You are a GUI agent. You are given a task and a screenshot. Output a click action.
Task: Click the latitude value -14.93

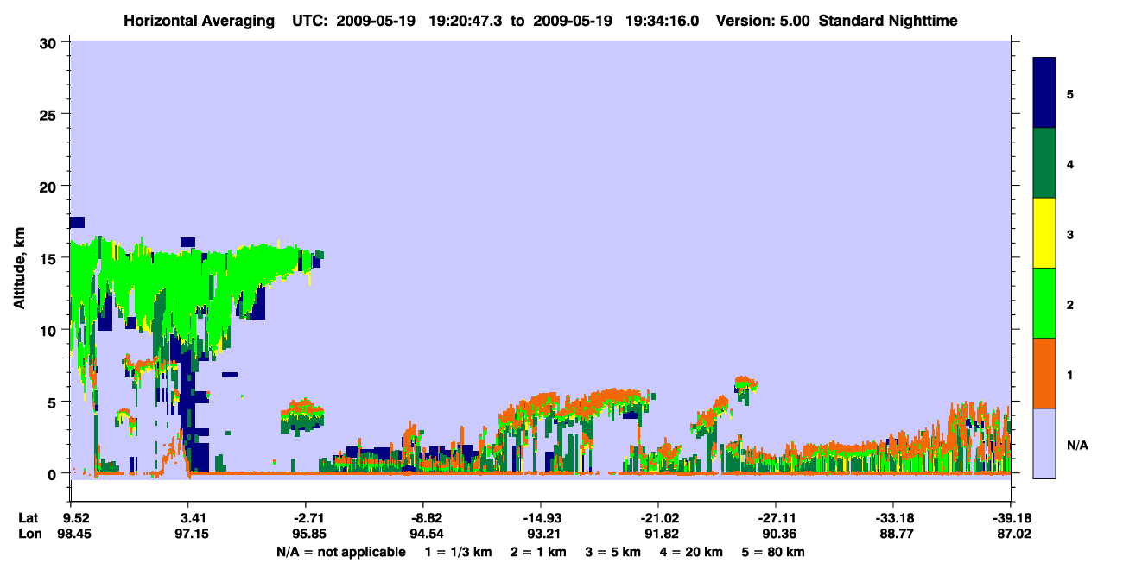point(541,519)
